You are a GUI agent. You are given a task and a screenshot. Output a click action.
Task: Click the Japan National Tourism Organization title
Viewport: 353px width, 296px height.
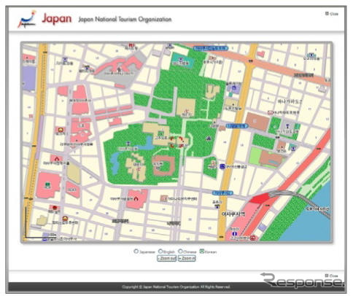125,19
